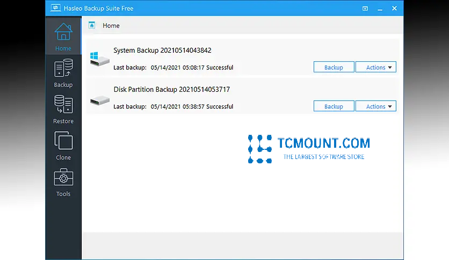The image size is (449, 260).
Task: Select the Home breadcrumb label
Action: tap(111, 25)
